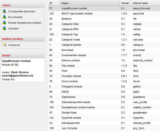Select the Evenementen module row
This screenshot has height=131, width=160.
tap(104, 55)
